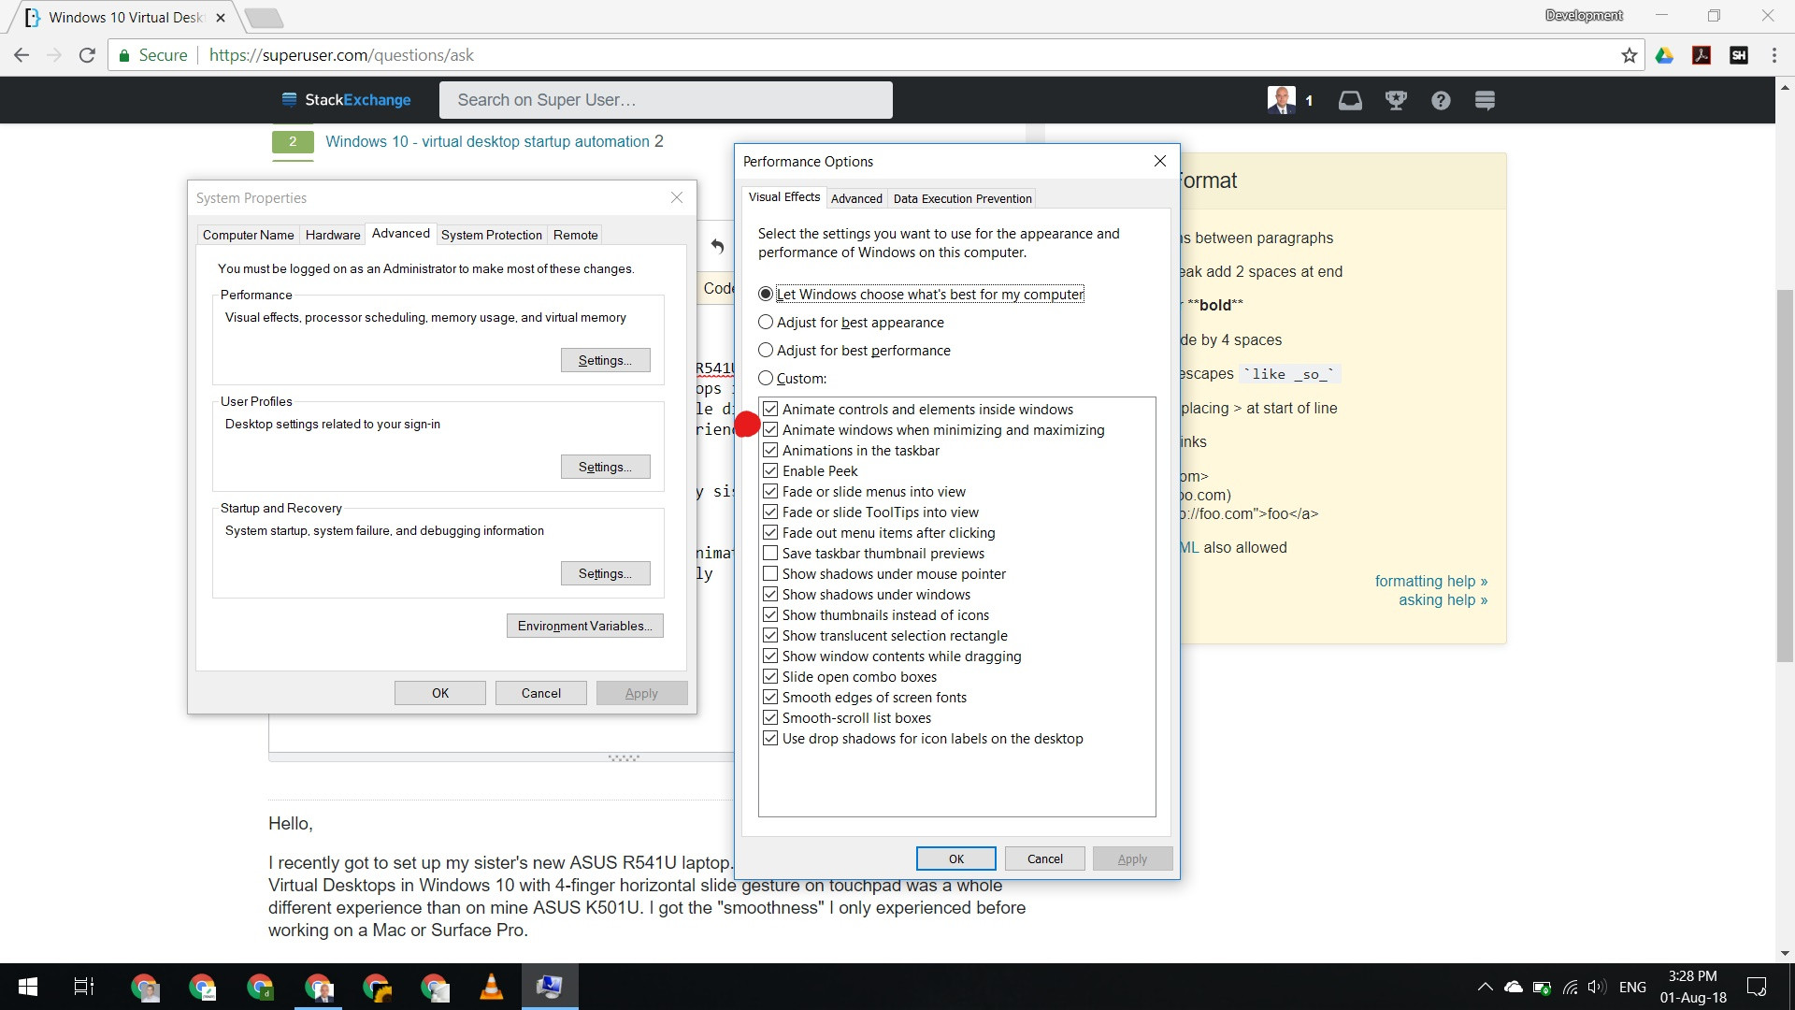Viewport: 1795px width, 1010px height.
Task: Bookmark the page using the star icon
Action: (x=1629, y=55)
